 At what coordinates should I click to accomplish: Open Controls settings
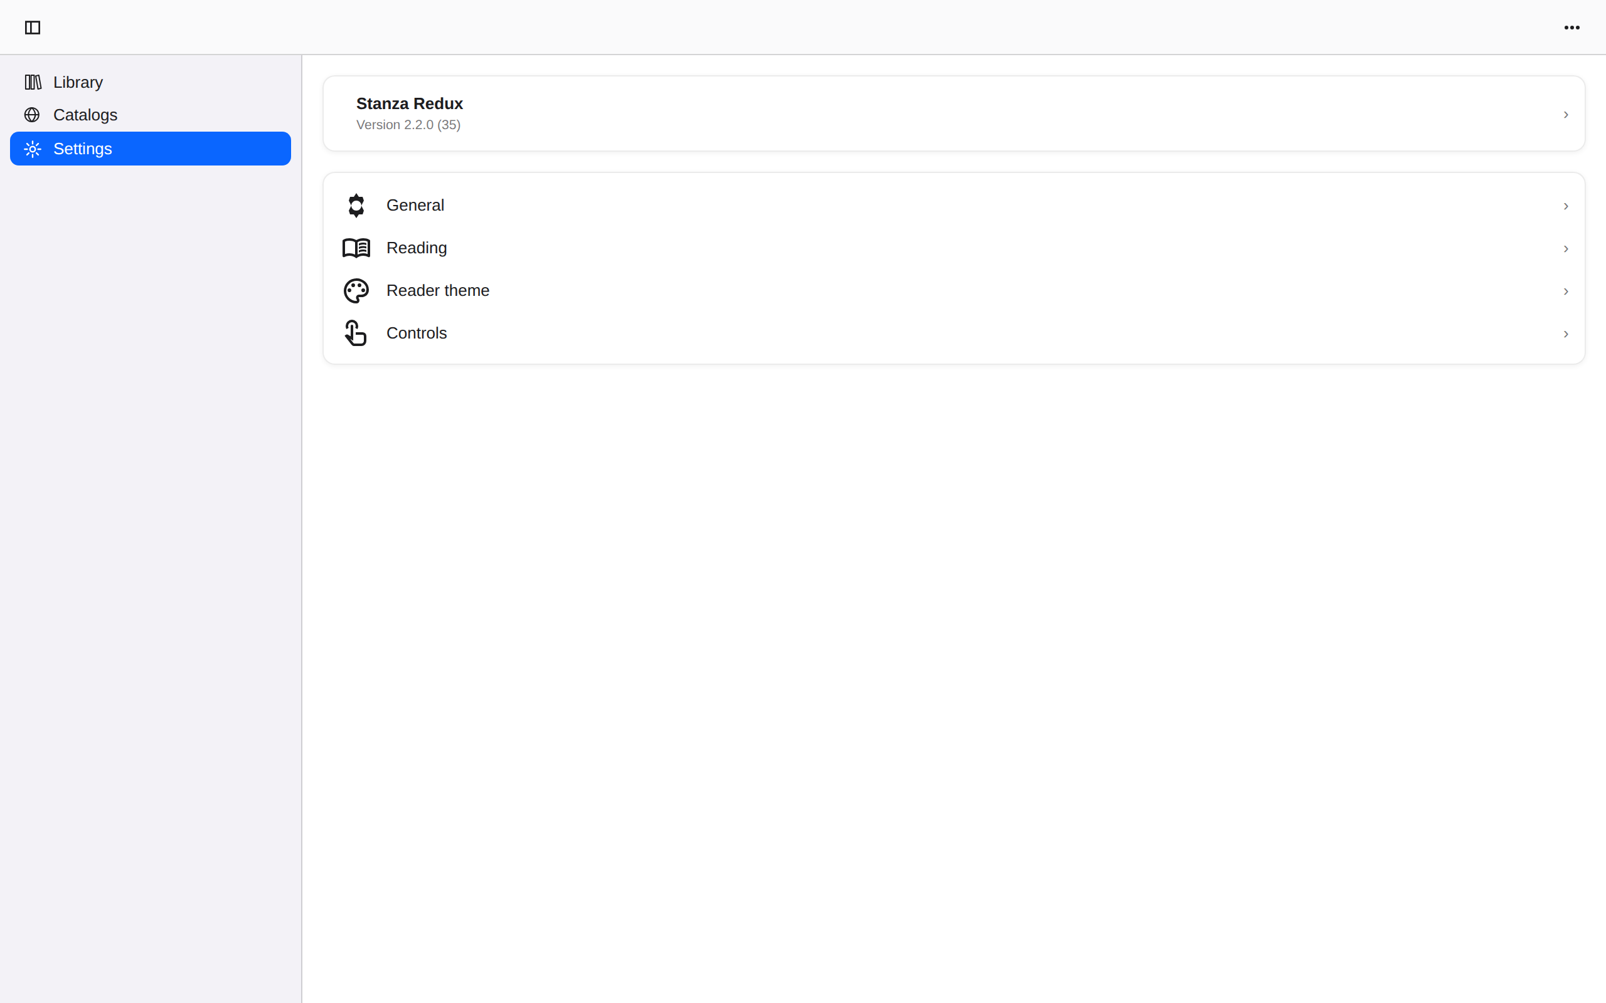[954, 333]
